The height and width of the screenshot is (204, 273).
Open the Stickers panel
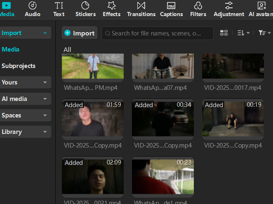pos(85,9)
